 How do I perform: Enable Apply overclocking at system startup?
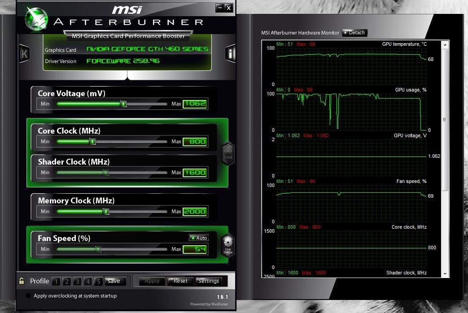(x=28, y=296)
